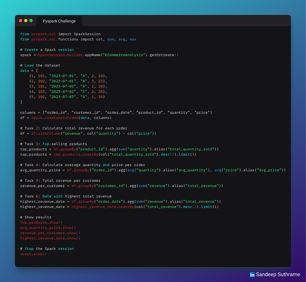Click the yellow minimize traffic light
Image resolution: width=306 pixels, height=282 pixels.
25,21
